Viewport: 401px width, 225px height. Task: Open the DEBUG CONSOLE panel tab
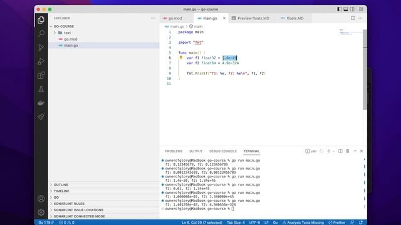pos(223,151)
